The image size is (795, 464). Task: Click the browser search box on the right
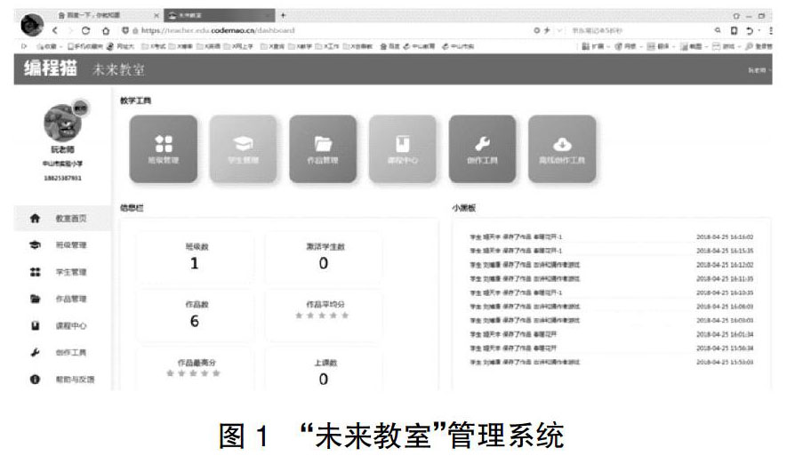[640, 30]
